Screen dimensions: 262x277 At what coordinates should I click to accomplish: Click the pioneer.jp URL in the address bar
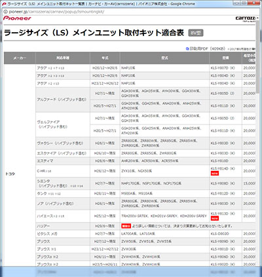56,12
